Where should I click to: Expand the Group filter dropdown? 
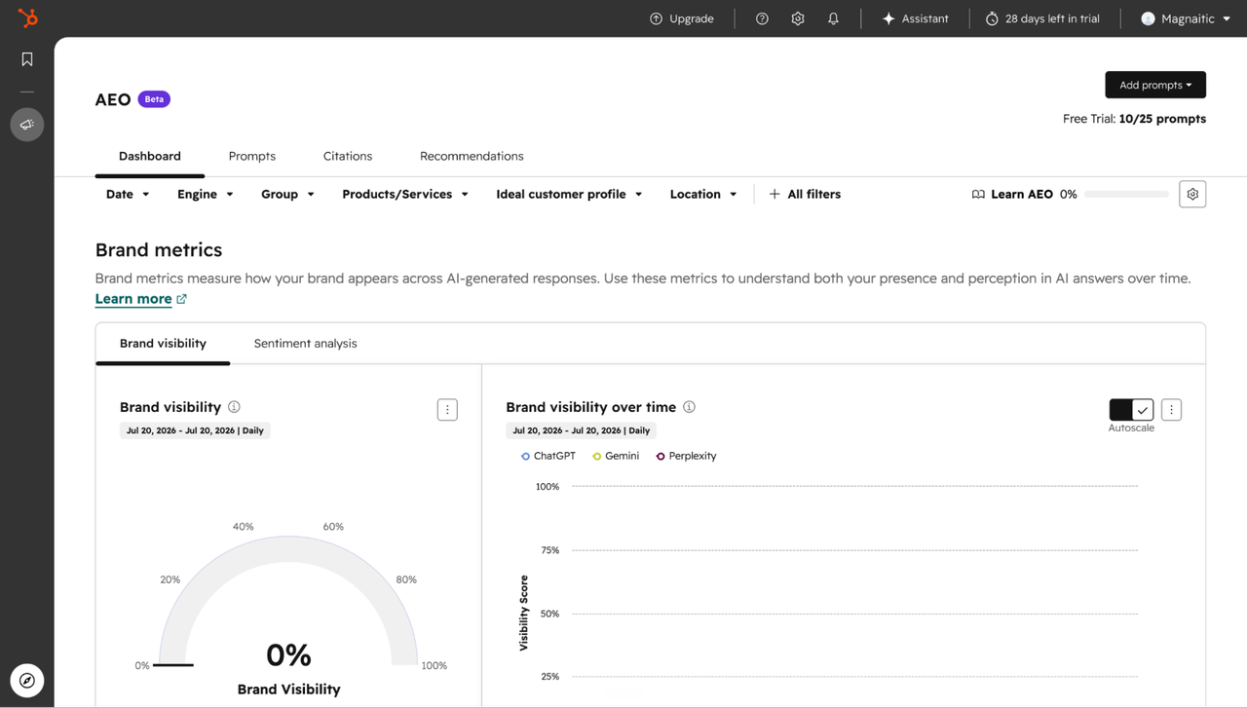coord(287,194)
